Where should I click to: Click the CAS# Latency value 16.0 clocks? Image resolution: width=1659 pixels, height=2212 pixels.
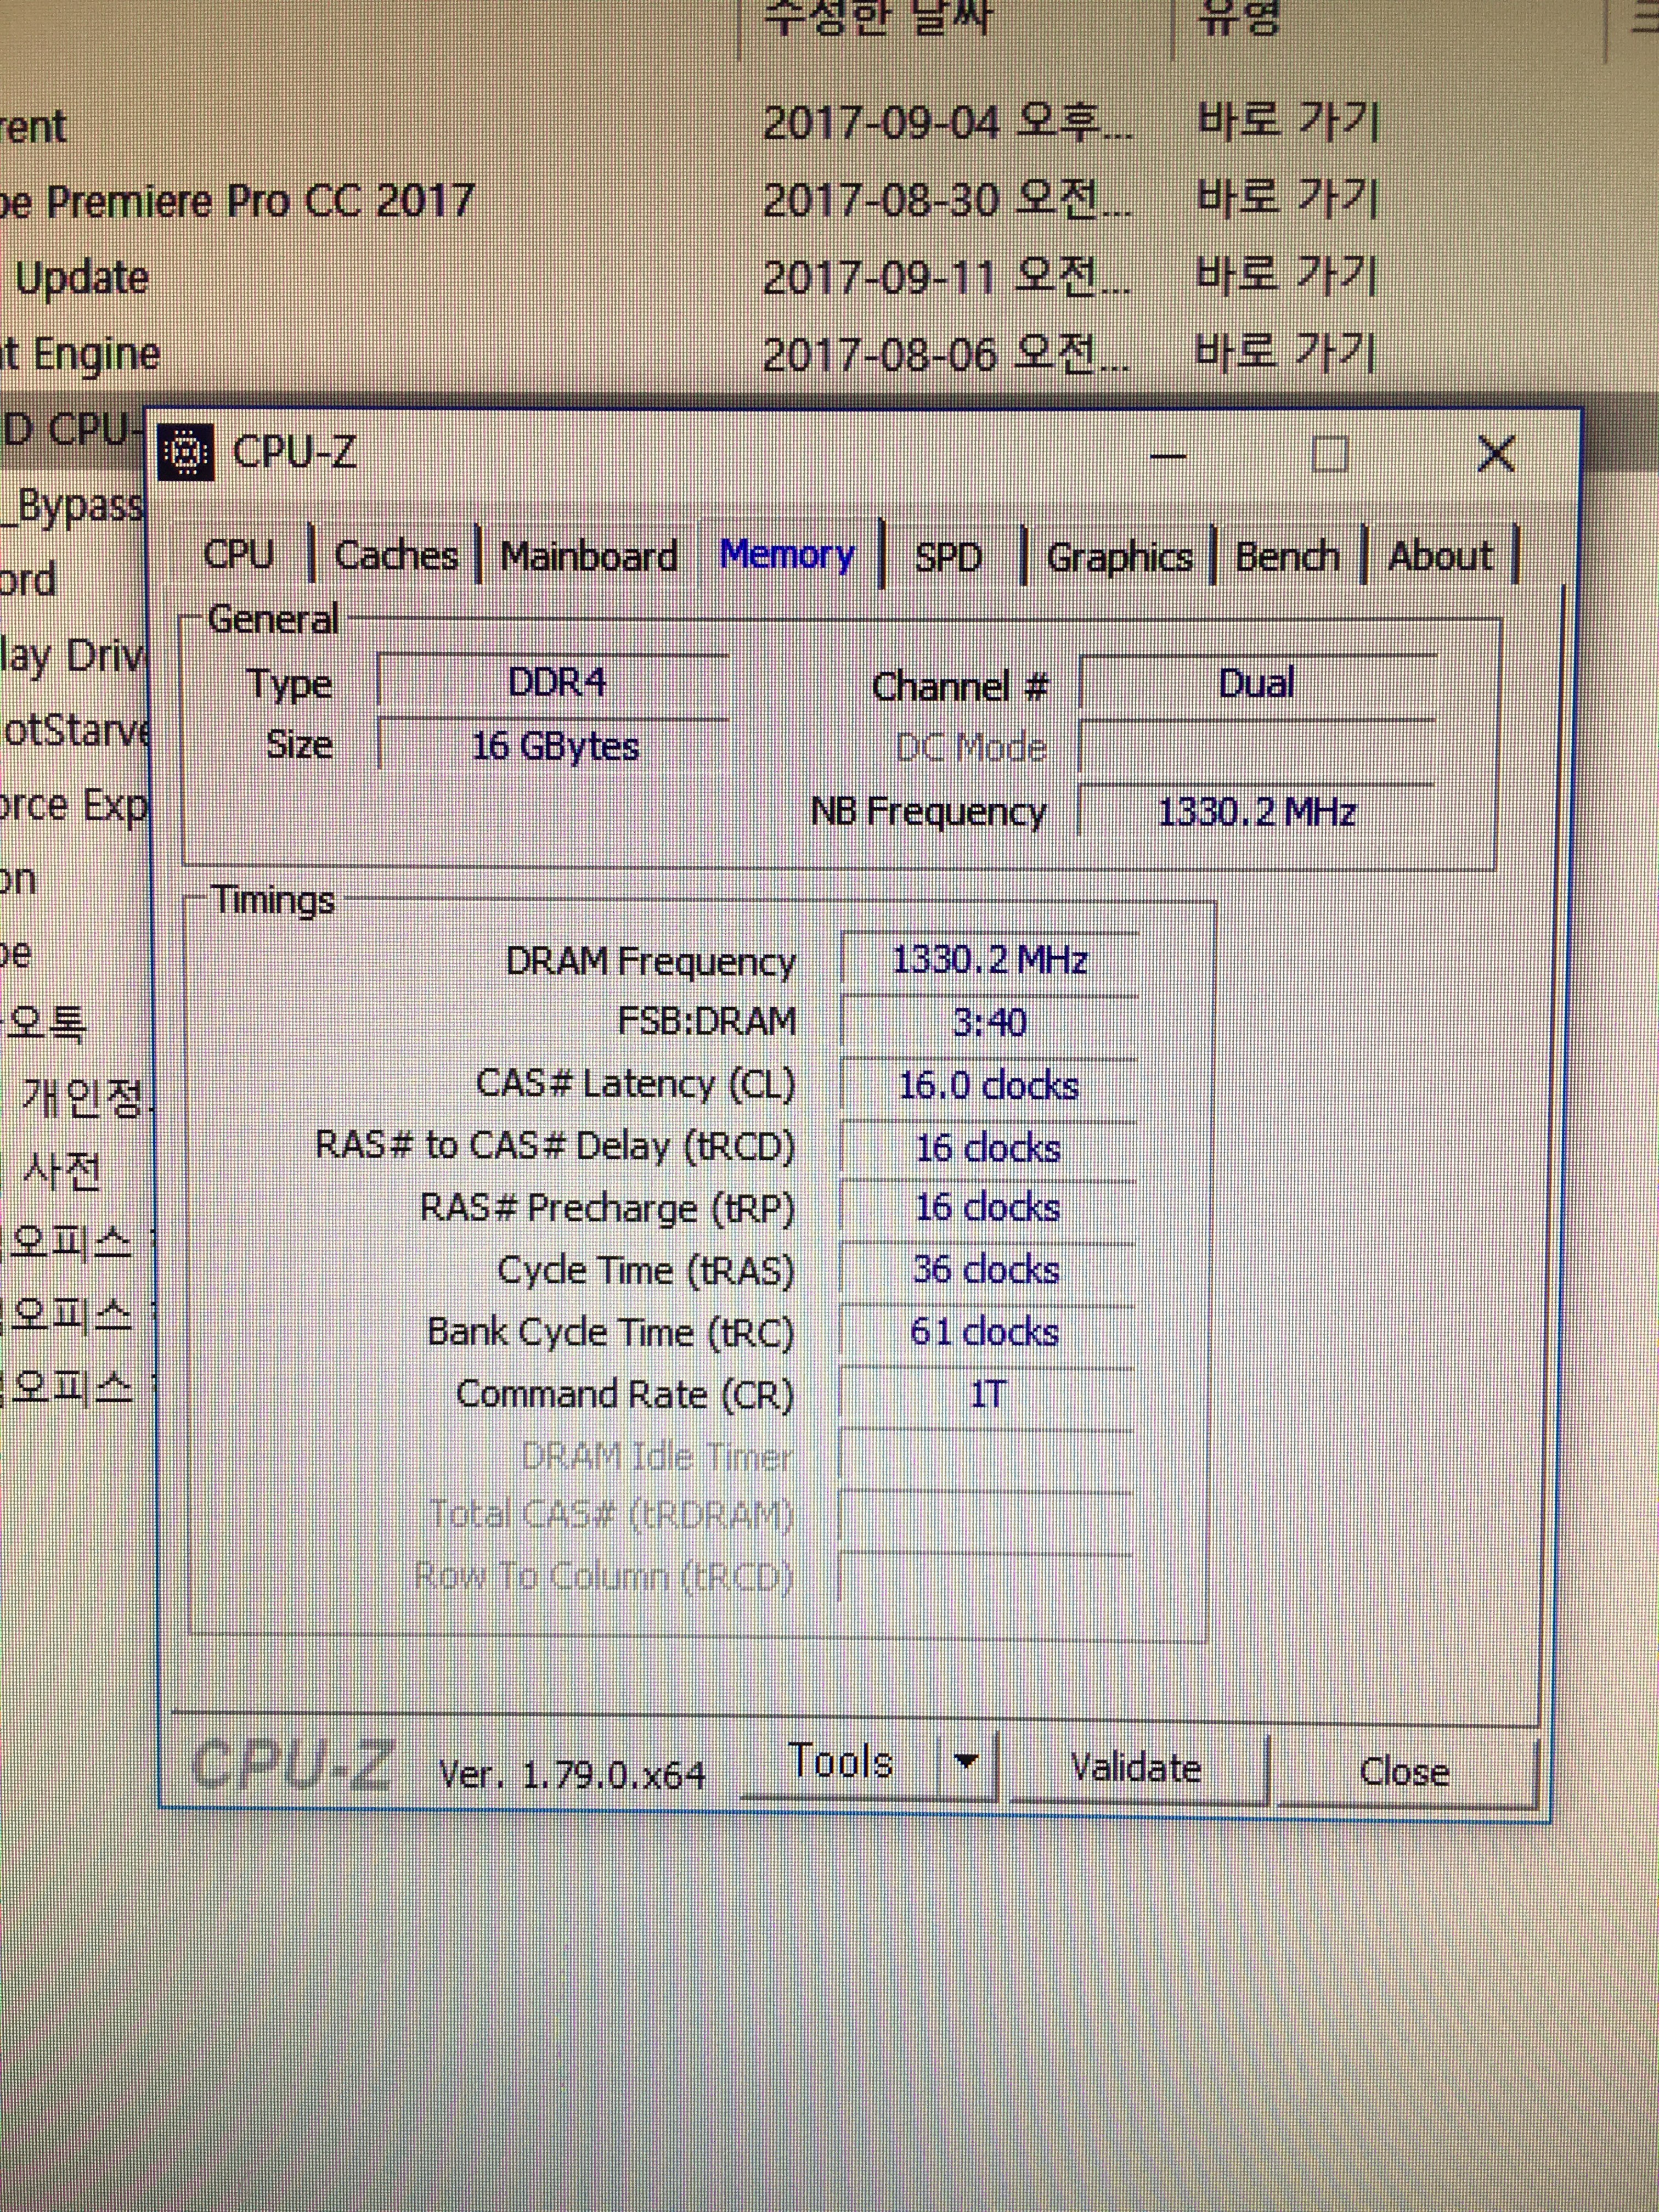[x=989, y=1086]
